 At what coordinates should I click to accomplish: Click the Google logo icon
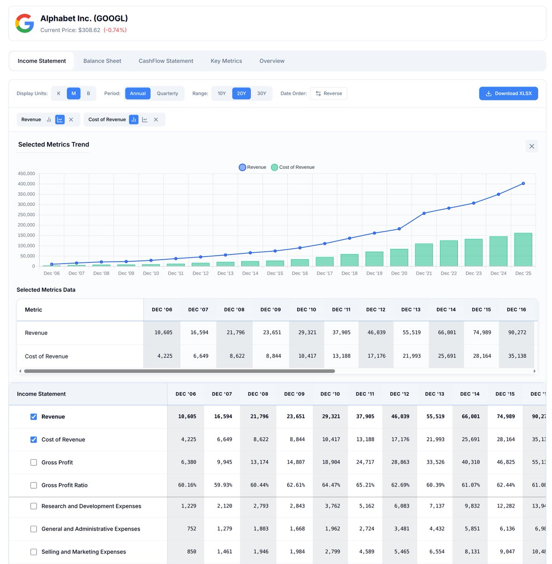tap(24, 23)
